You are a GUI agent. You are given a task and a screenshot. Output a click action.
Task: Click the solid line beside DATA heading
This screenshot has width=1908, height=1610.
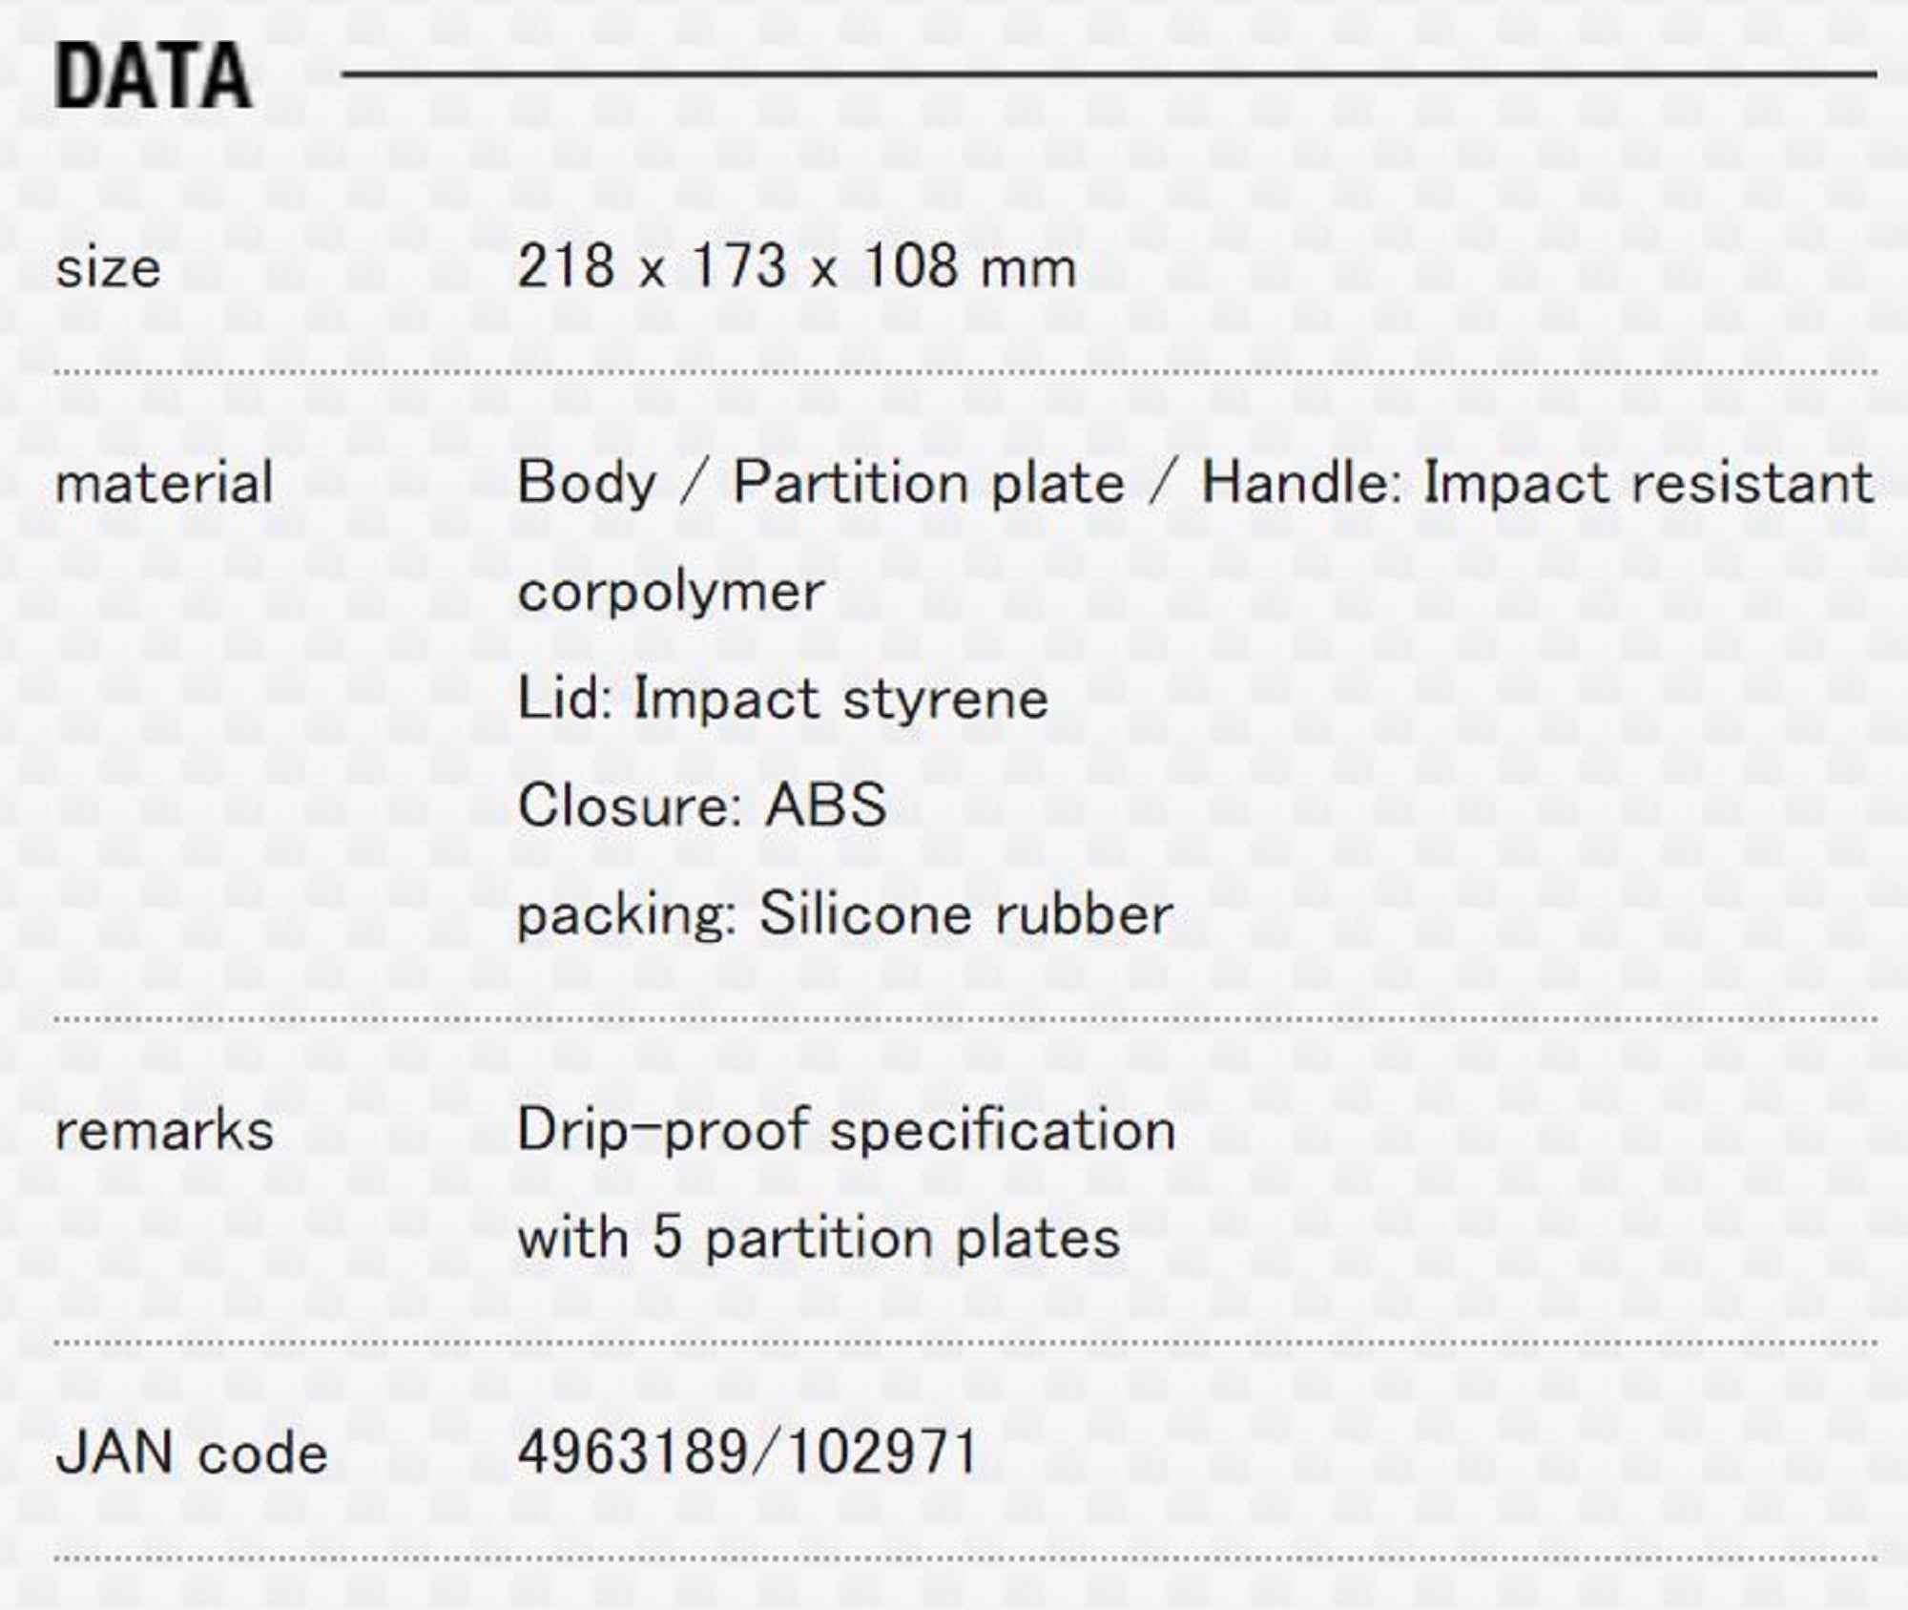pyautogui.click(x=1107, y=73)
